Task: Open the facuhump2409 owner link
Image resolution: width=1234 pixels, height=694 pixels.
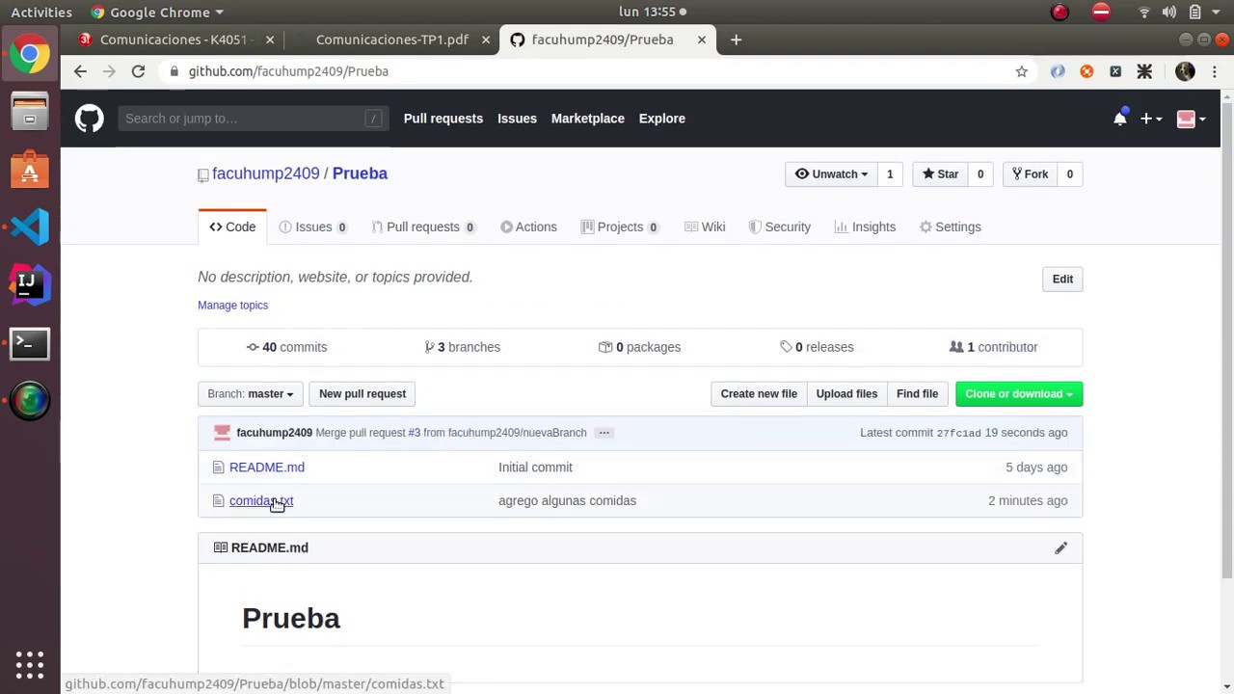Action: pos(265,173)
